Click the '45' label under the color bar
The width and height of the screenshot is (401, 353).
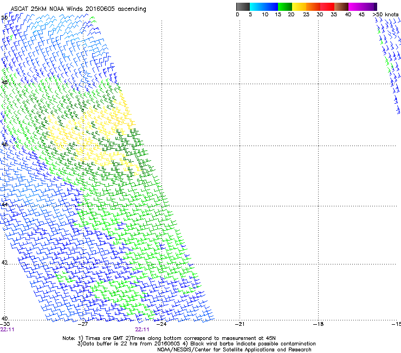361,15
